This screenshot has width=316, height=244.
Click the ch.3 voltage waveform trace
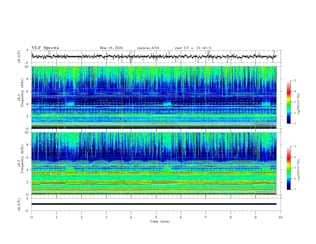click(x=154, y=204)
